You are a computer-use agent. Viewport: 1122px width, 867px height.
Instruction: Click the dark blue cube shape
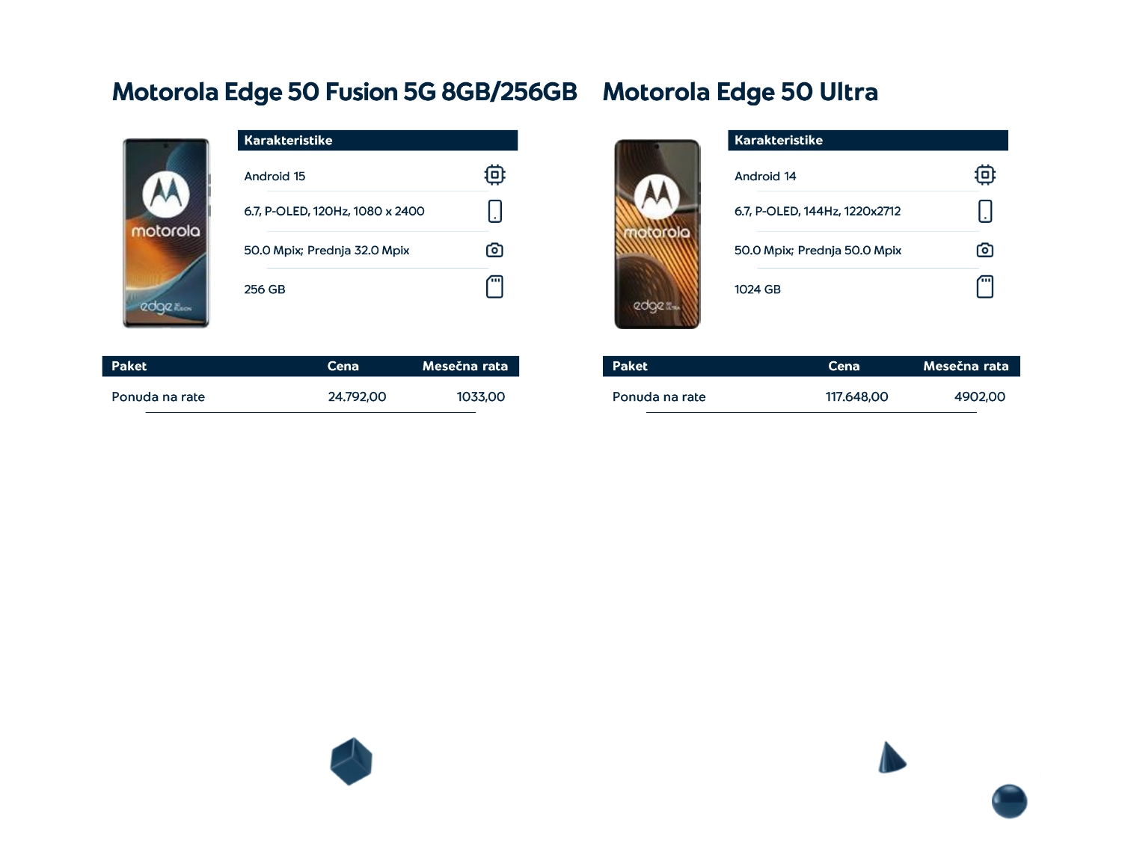pyautogui.click(x=351, y=762)
